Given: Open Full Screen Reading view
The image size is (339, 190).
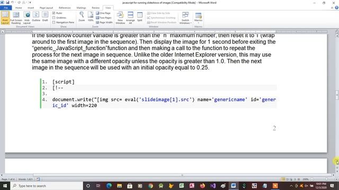Looking at the screenshot, I should [x=16, y=17].
